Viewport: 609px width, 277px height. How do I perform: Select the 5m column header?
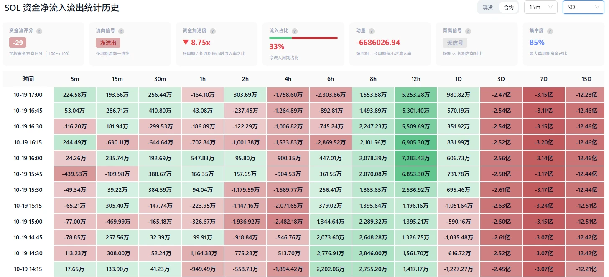click(x=75, y=79)
